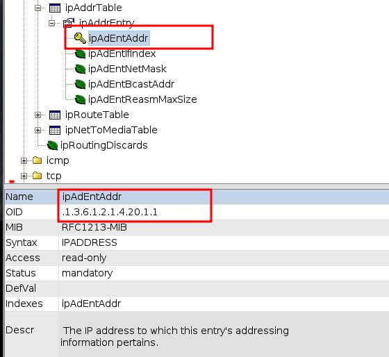Click the leaf icon next to ipAdEntNetMask
Viewport: 389px width, 357px height.
coord(80,69)
